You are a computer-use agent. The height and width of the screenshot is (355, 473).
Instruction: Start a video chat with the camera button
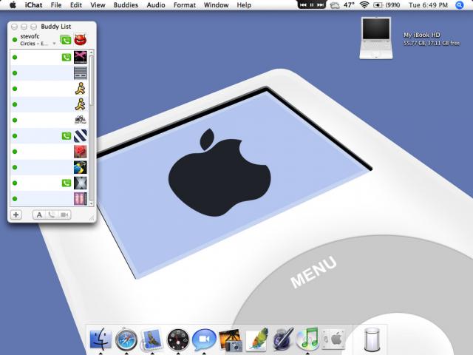[64, 214]
